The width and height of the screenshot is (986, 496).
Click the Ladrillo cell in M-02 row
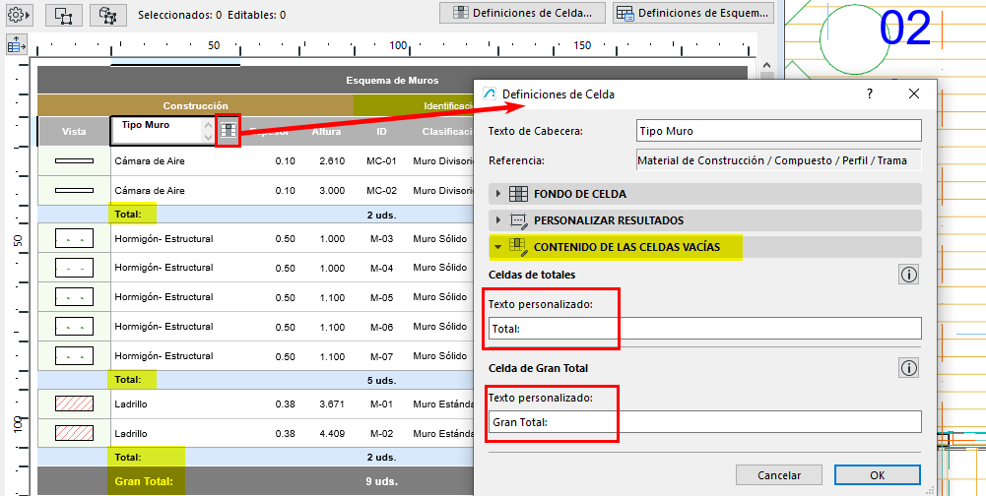click(131, 433)
